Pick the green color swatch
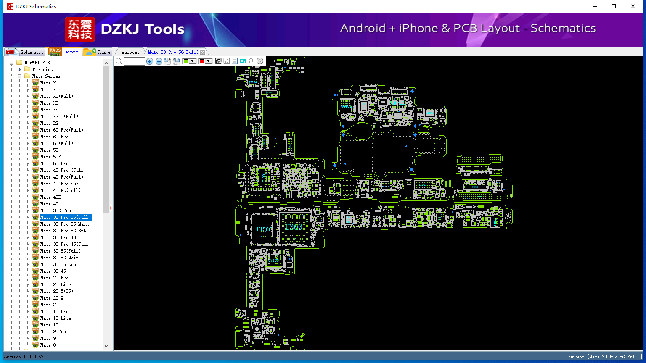646x363 pixels. tap(186, 61)
